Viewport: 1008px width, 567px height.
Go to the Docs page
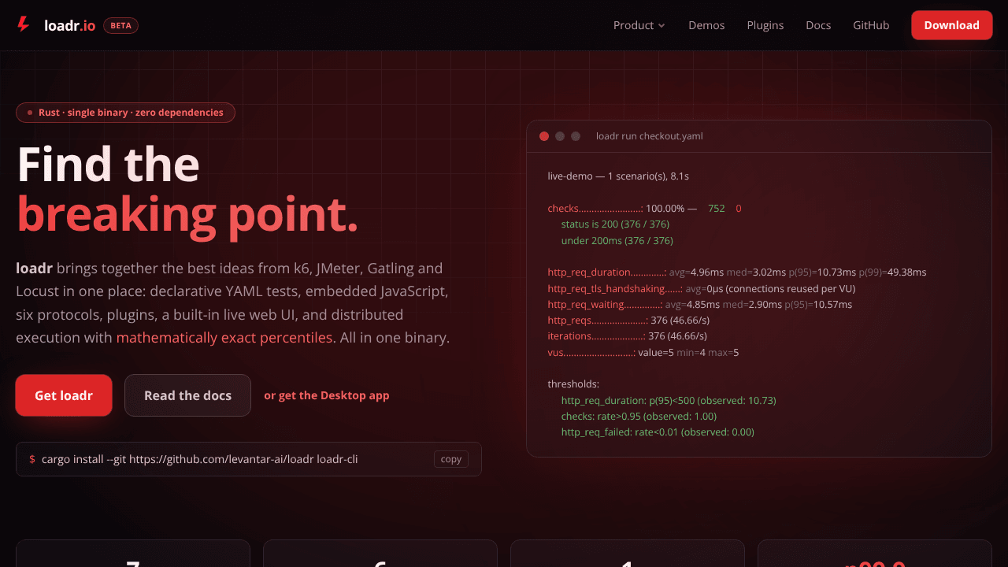(x=818, y=25)
